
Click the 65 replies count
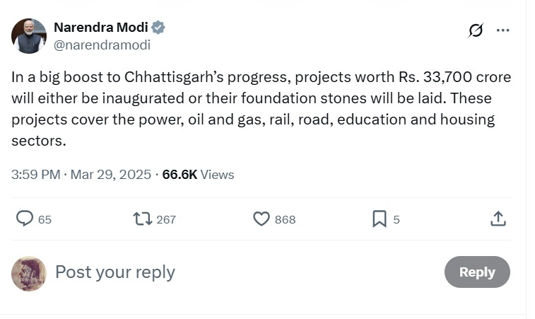pyautogui.click(x=45, y=219)
